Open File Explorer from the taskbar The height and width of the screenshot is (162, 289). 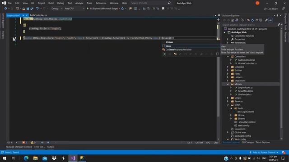pyautogui.click(x=35, y=158)
